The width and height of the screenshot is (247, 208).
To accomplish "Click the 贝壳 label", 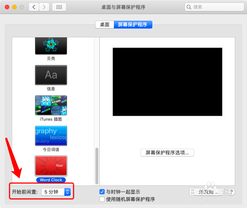I will click(51, 58).
